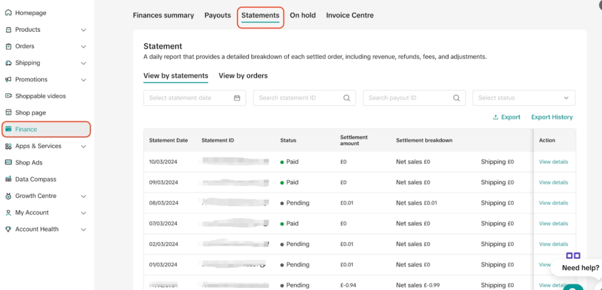This screenshot has width=602, height=290.
Task: Click the Finance card icon
Action: click(x=8, y=129)
